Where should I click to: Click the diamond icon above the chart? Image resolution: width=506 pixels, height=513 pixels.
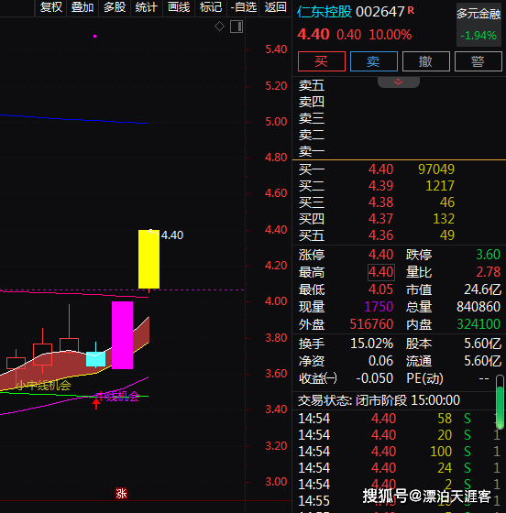pyautogui.click(x=219, y=27)
